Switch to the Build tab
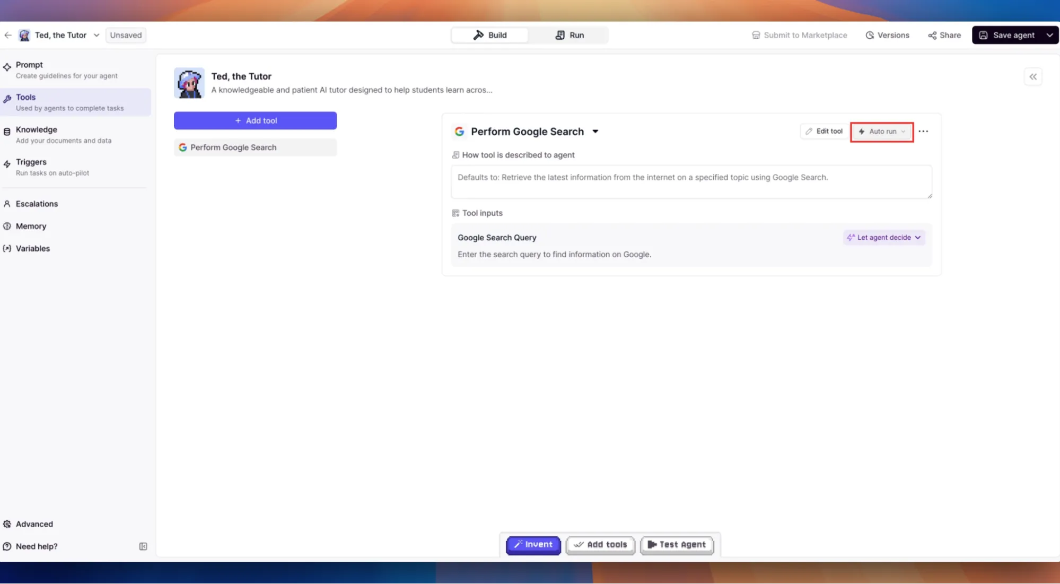The width and height of the screenshot is (1060, 584). [x=490, y=35]
